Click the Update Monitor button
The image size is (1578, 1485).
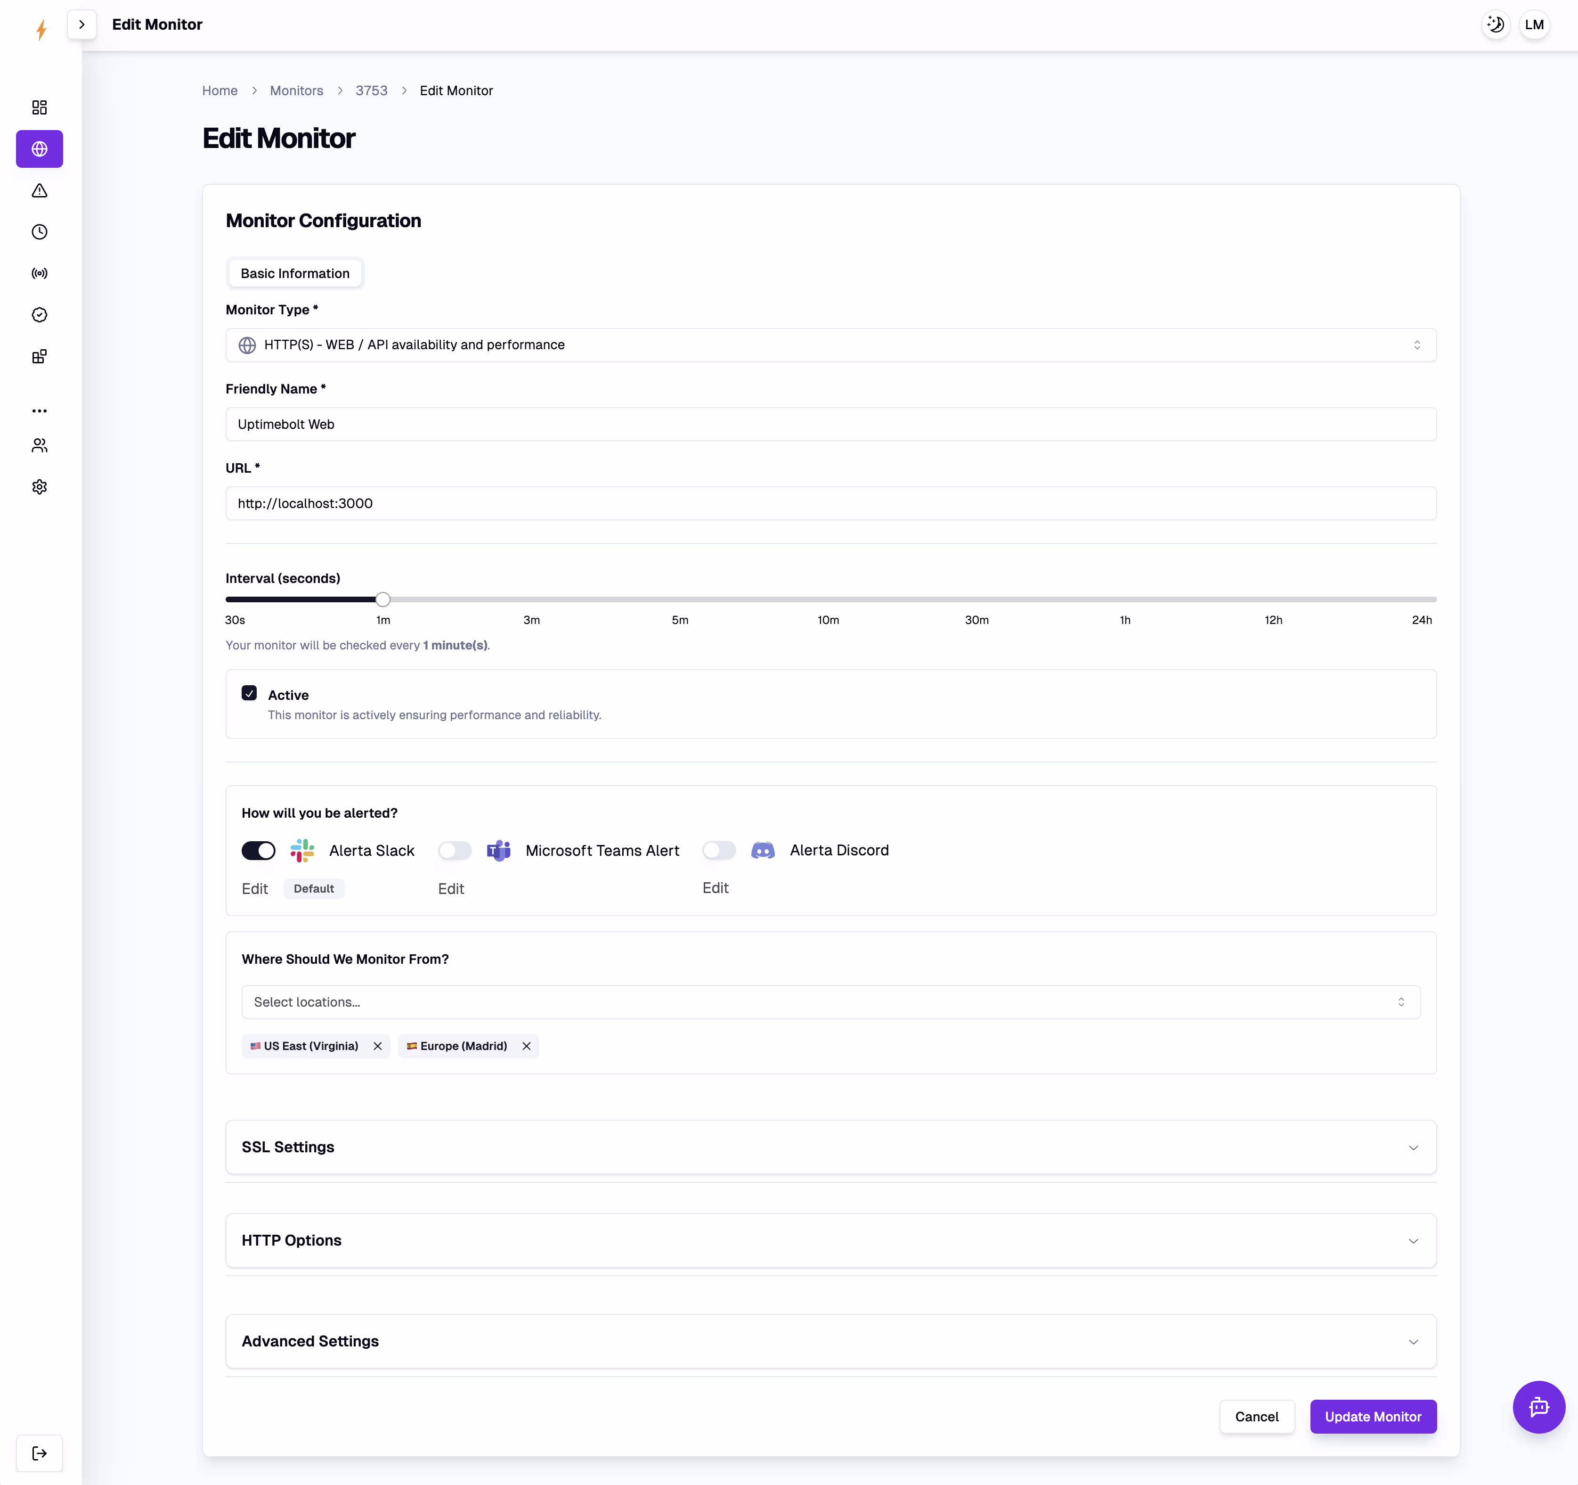[1373, 1417]
